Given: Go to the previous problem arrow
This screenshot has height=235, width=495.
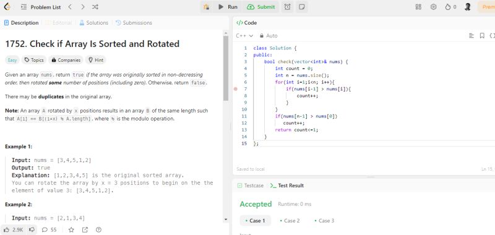Looking at the screenshot, I should pos(70,7).
